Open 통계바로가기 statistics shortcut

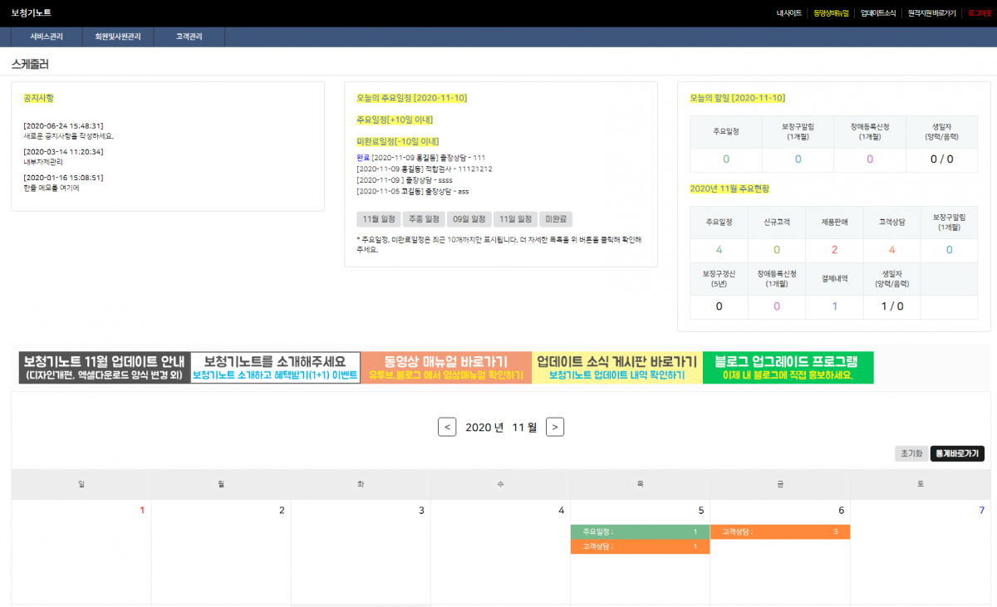tap(957, 453)
